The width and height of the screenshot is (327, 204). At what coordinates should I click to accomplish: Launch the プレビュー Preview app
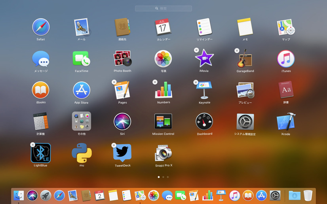click(245, 90)
